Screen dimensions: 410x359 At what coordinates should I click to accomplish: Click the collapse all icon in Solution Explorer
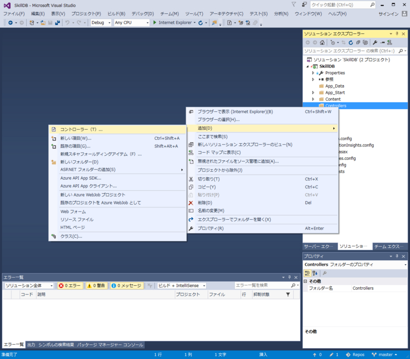click(358, 43)
